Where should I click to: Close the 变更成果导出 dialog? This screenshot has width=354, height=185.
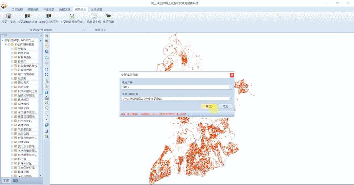coord(232,75)
